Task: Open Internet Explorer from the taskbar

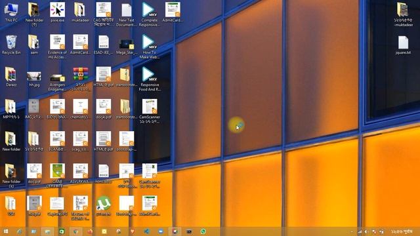Action: tap(20, 231)
